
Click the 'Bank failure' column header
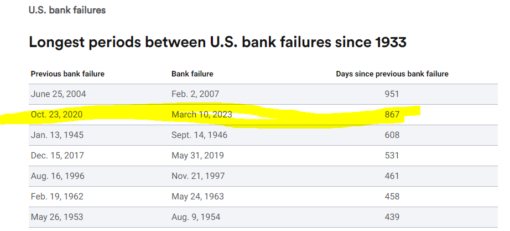pyautogui.click(x=192, y=74)
